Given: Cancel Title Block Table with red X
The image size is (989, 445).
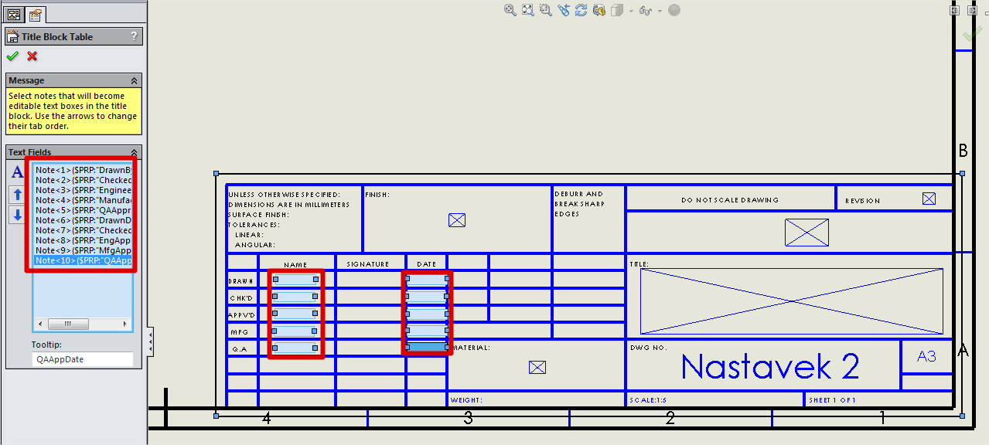Looking at the screenshot, I should [32, 56].
